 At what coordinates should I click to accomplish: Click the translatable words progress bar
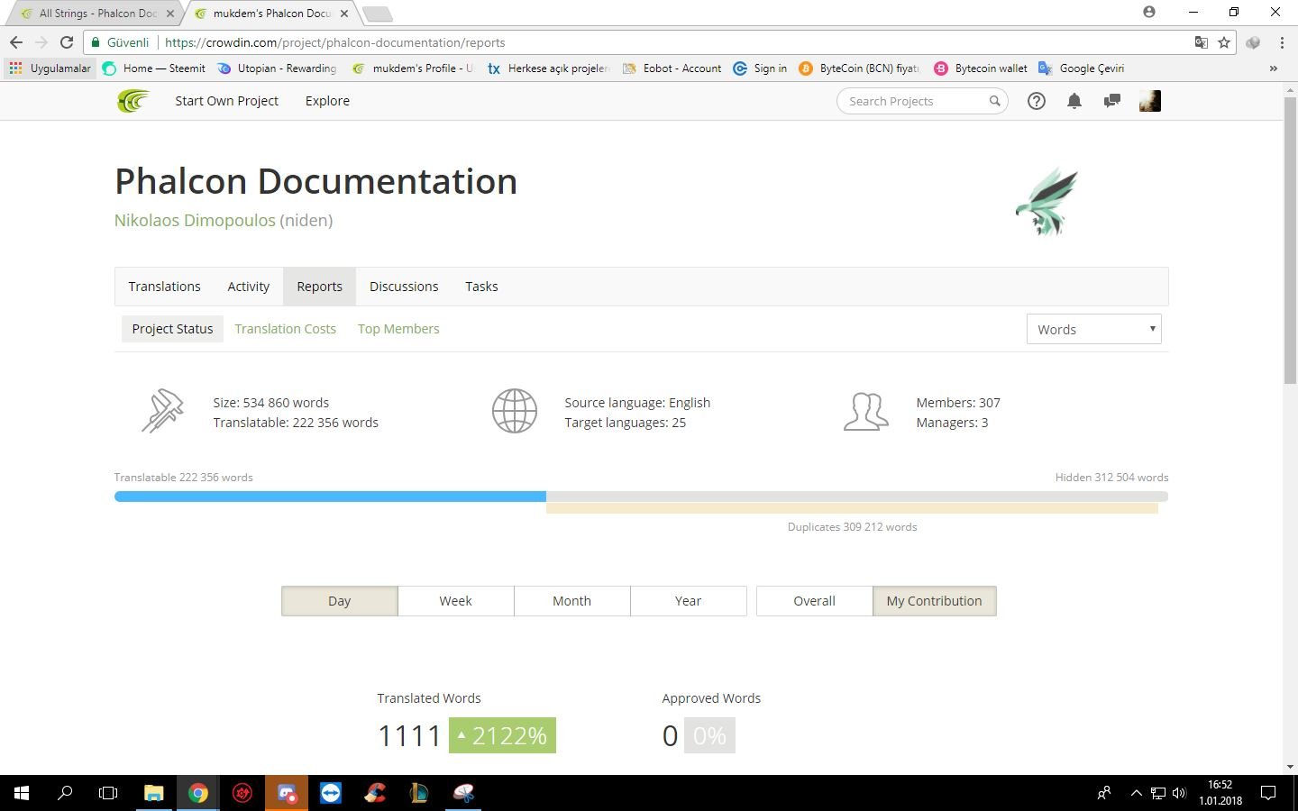[330, 497]
